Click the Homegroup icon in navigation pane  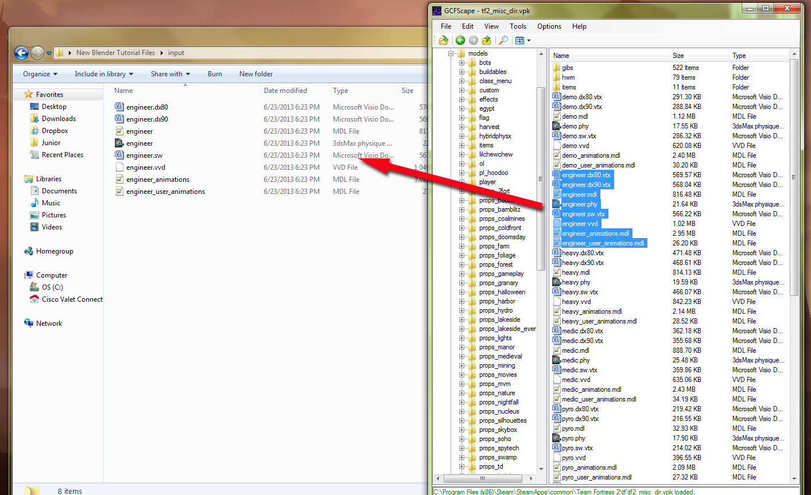click(x=29, y=251)
